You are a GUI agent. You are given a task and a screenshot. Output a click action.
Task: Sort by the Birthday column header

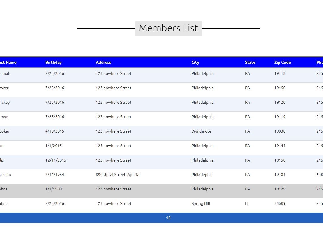(x=53, y=62)
